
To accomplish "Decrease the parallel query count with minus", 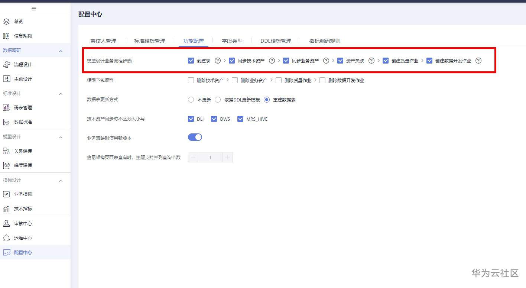I will [x=193, y=157].
